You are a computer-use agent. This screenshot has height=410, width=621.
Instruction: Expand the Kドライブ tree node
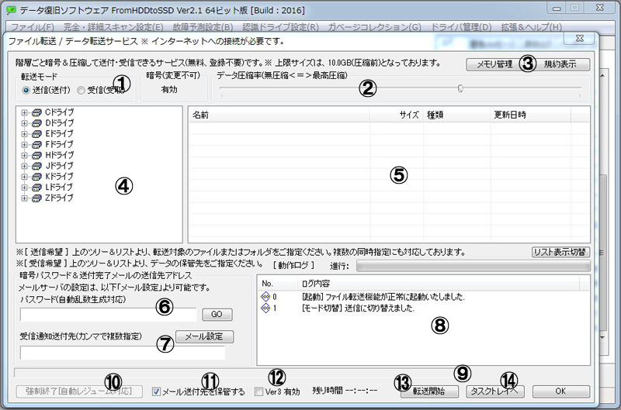point(25,177)
